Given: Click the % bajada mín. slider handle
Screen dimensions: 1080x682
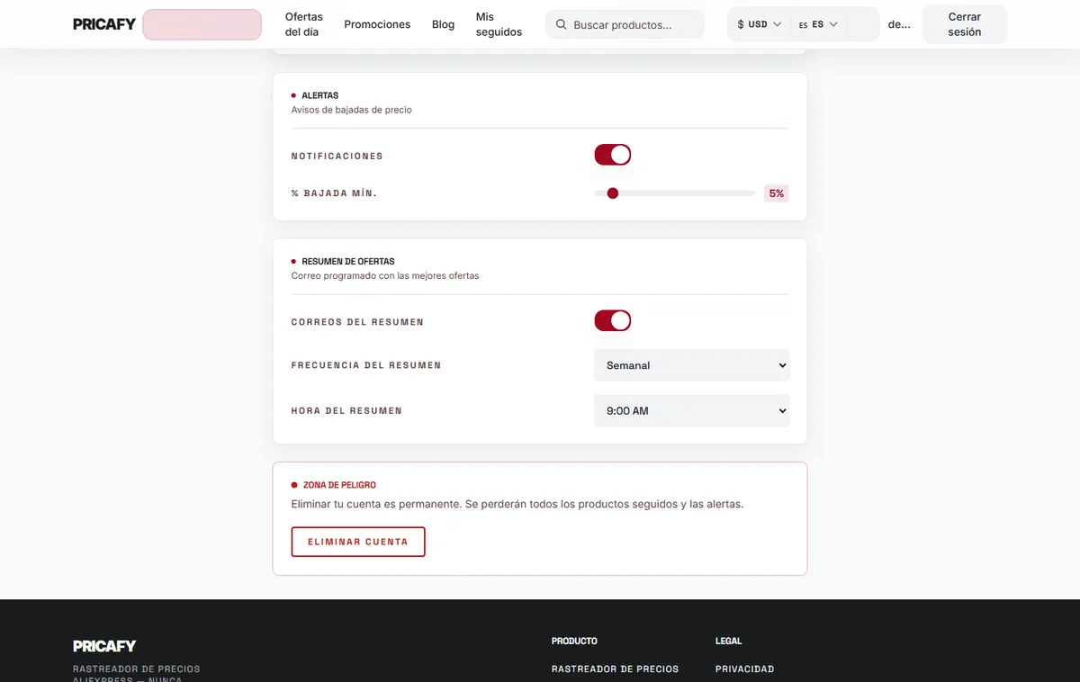Looking at the screenshot, I should pyautogui.click(x=613, y=193).
